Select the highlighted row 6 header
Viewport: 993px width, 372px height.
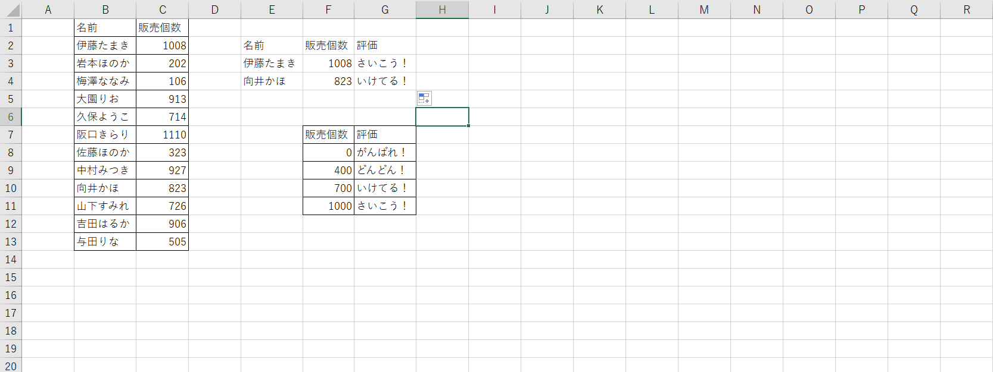(x=11, y=117)
